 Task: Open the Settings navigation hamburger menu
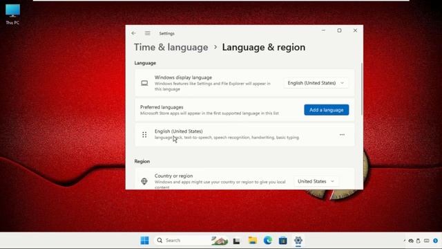click(x=147, y=33)
